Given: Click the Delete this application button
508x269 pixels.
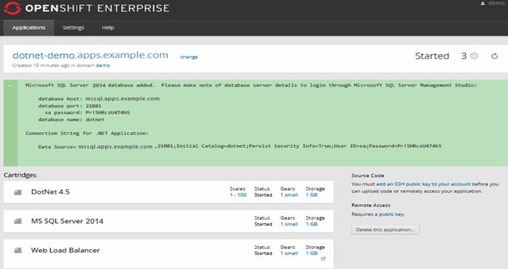Looking at the screenshot, I should (x=385, y=230).
